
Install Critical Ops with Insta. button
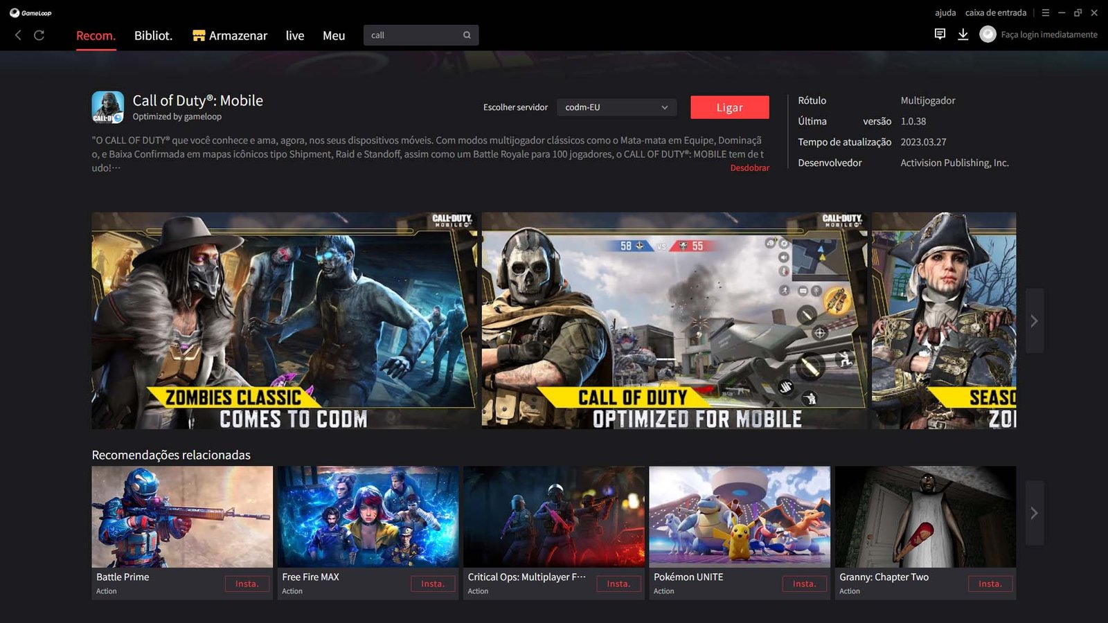point(618,584)
